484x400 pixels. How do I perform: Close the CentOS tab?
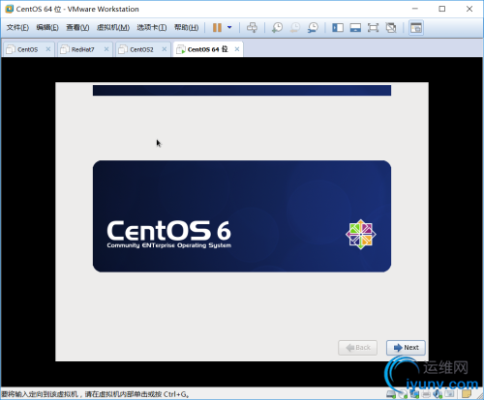click(48, 49)
